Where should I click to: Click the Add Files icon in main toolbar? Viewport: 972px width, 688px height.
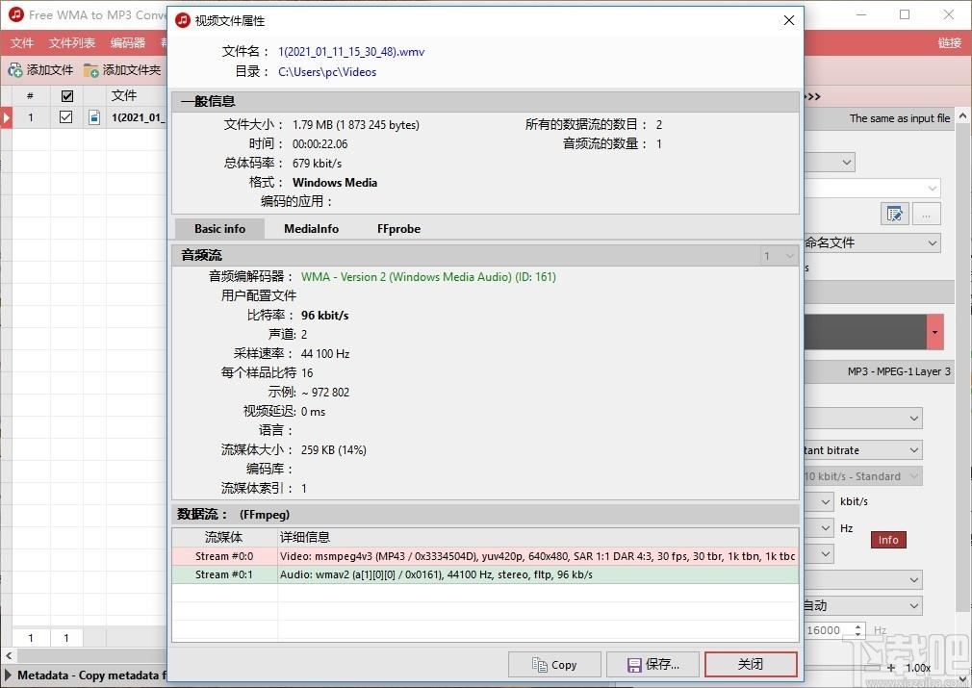[x=14, y=70]
